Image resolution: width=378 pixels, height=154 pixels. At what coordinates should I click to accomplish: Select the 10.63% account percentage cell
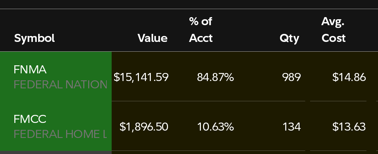(215, 127)
